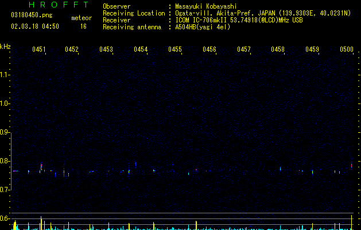Click the Receiver label
The image size is (361, 230).
pos(117,20)
